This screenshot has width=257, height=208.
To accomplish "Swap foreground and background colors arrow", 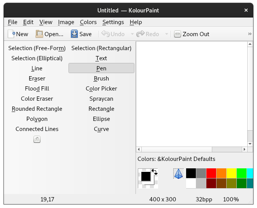I will pos(155,172).
